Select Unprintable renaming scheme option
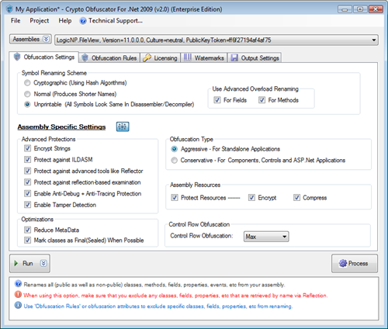This screenshot has width=388, height=329. [x=27, y=105]
